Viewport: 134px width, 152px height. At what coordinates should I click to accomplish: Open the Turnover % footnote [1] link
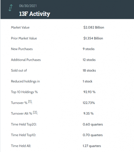(x=30, y=102)
